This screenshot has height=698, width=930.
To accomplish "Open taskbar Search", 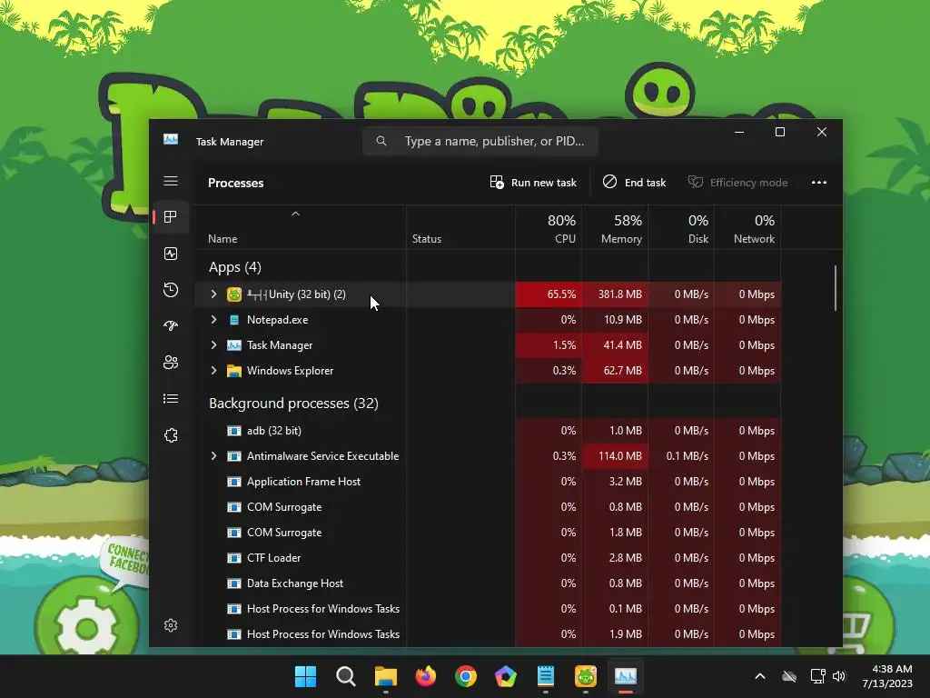I will (346, 676).
